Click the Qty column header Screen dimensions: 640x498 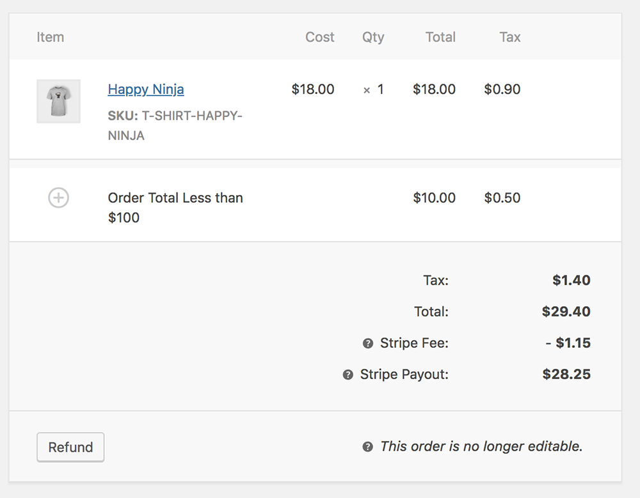click(x=373, y=37)
